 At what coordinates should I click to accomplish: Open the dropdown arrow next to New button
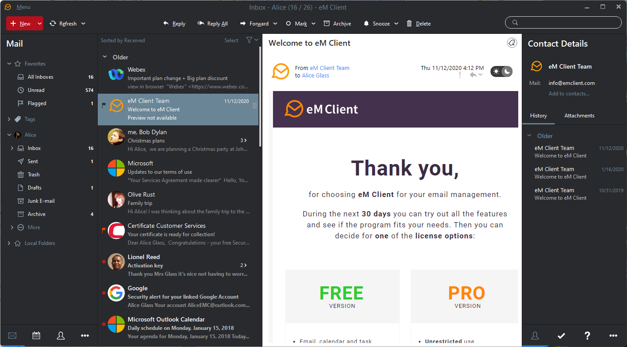pos(40,24)
